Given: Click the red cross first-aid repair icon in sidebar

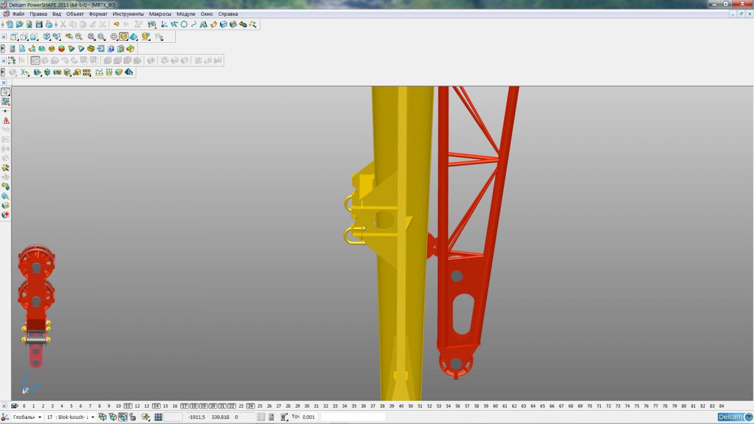Looking at the screenshot, I should point(6,215).
